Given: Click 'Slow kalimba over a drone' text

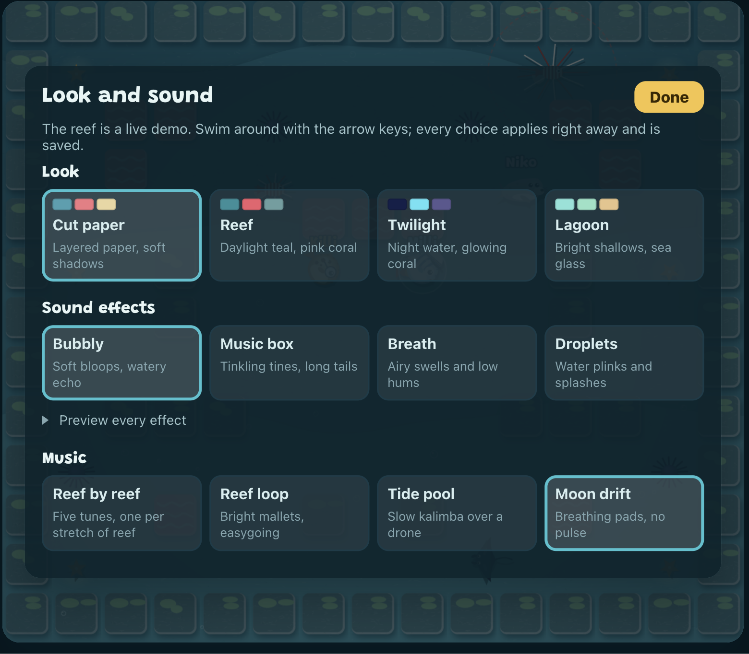Looking at the screenshot, I should click(445, 525).
